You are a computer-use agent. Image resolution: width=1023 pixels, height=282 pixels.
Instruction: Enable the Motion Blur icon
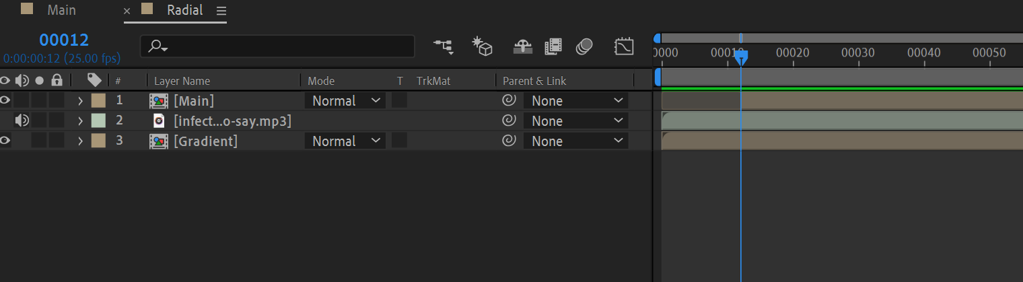584,46
